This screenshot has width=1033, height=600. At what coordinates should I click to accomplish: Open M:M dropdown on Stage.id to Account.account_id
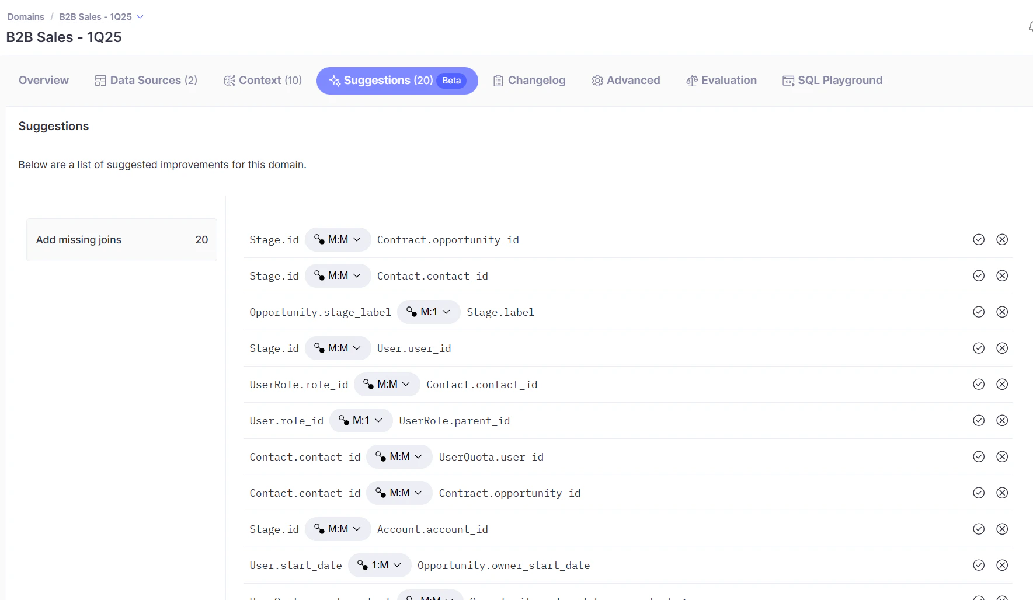tap(338, 529)
